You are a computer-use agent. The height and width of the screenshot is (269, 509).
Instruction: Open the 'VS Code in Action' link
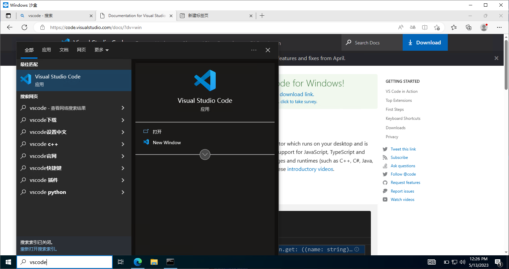pyautogui.click(x=401, y=91)
